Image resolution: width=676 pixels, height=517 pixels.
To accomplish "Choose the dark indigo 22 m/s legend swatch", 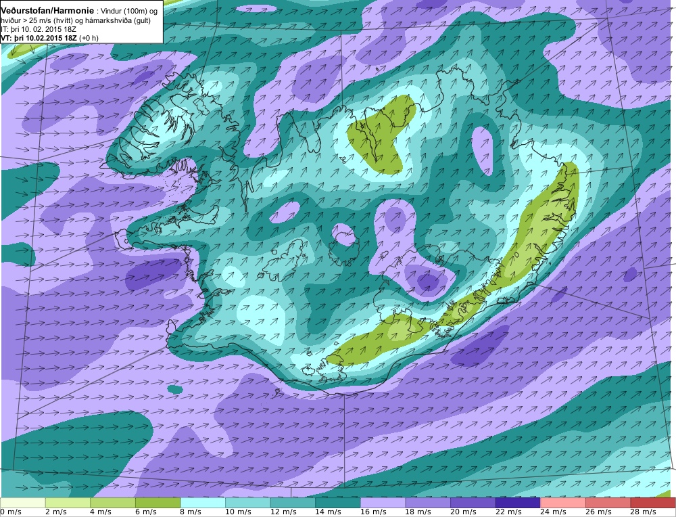I will pyautogui.click(x=518, y=503).
